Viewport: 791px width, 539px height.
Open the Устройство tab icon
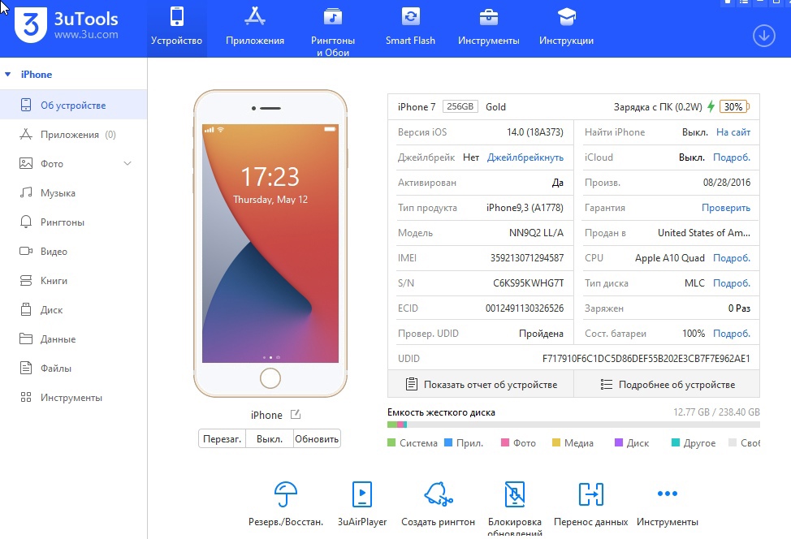[x=176, y=16]
